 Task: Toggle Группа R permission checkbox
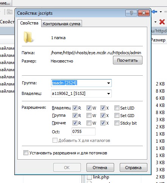pyautogui.click(x=75, y=116)
